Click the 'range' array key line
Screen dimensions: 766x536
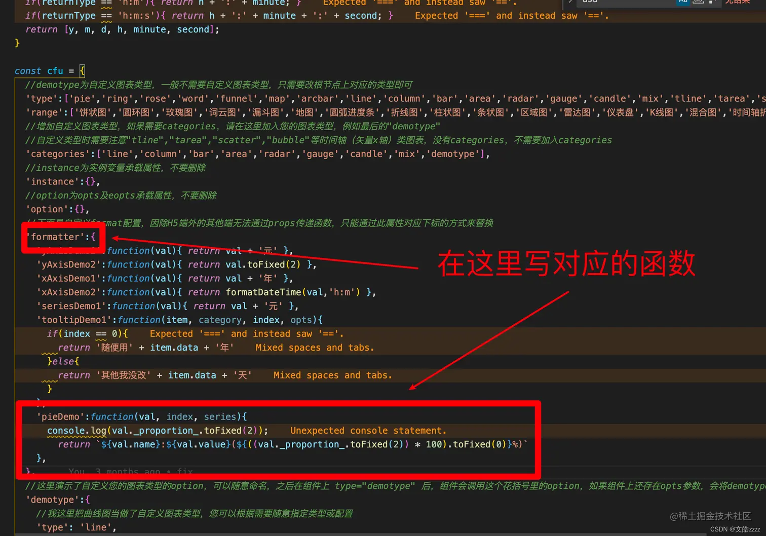[x=395, y=112]
